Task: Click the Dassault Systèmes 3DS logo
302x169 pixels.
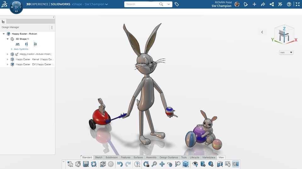Action: [x=4, y=4]
